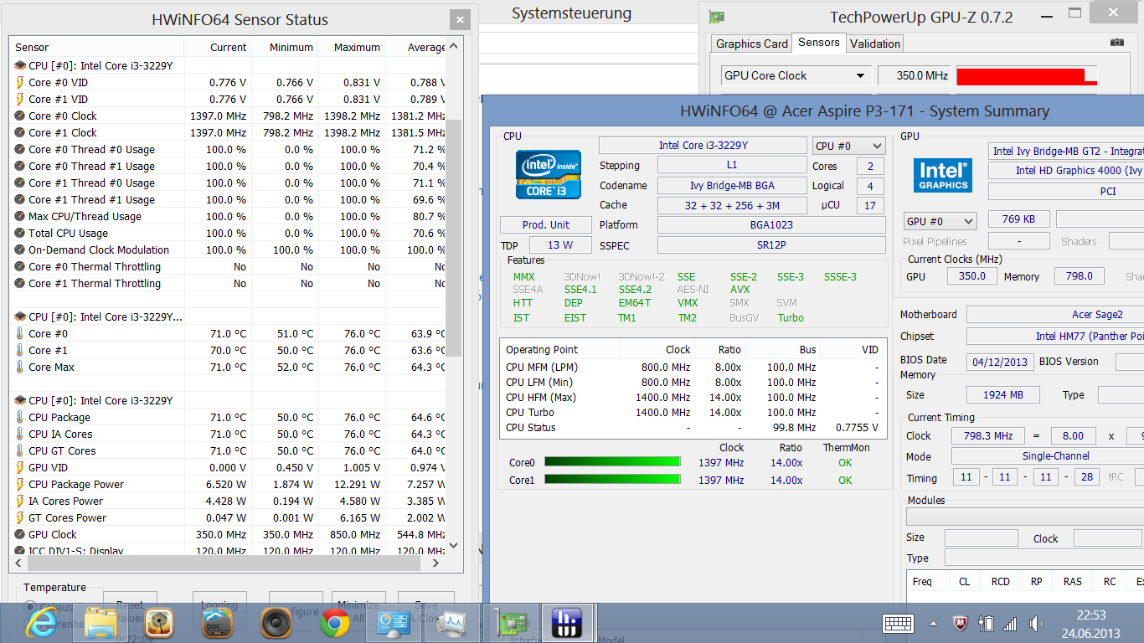This screenshot has width=1144, height=643.
Task: Click the CPU HFM (Max) operating point row
Action: (x=693, y=397)
